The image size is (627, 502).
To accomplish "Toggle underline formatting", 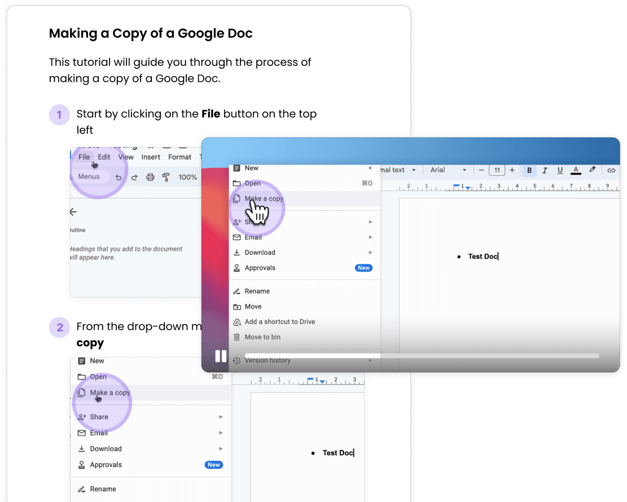I will [x=560, y=170].
